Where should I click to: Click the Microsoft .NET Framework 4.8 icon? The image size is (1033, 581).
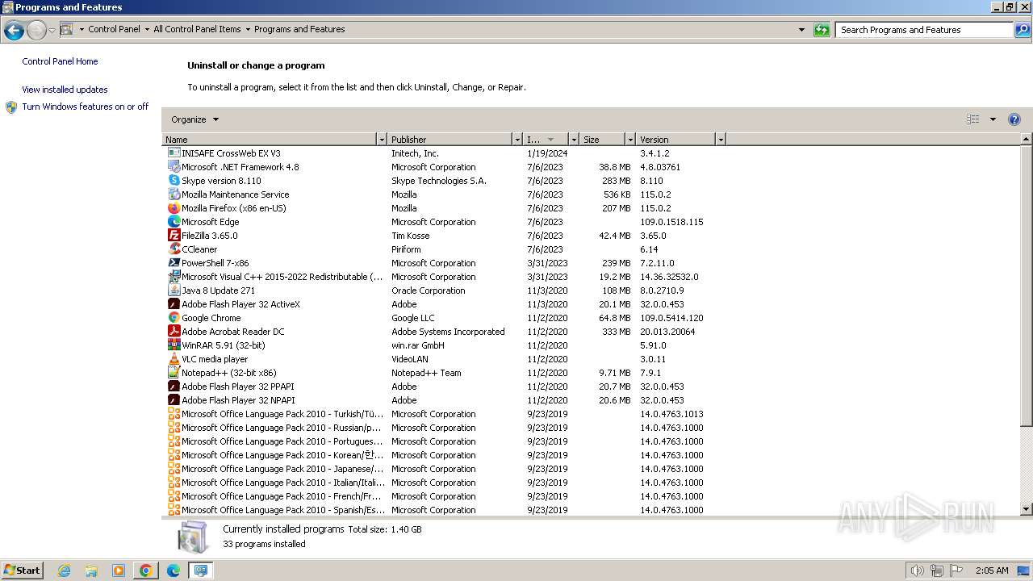pos(174,167)
